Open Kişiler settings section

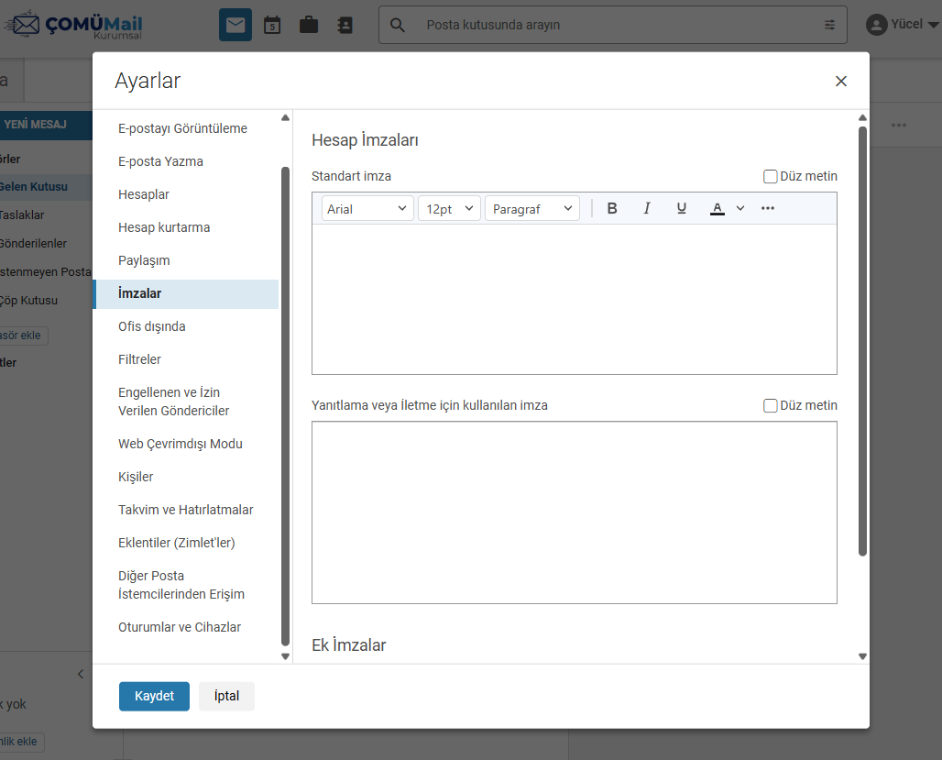pos(136,477)
